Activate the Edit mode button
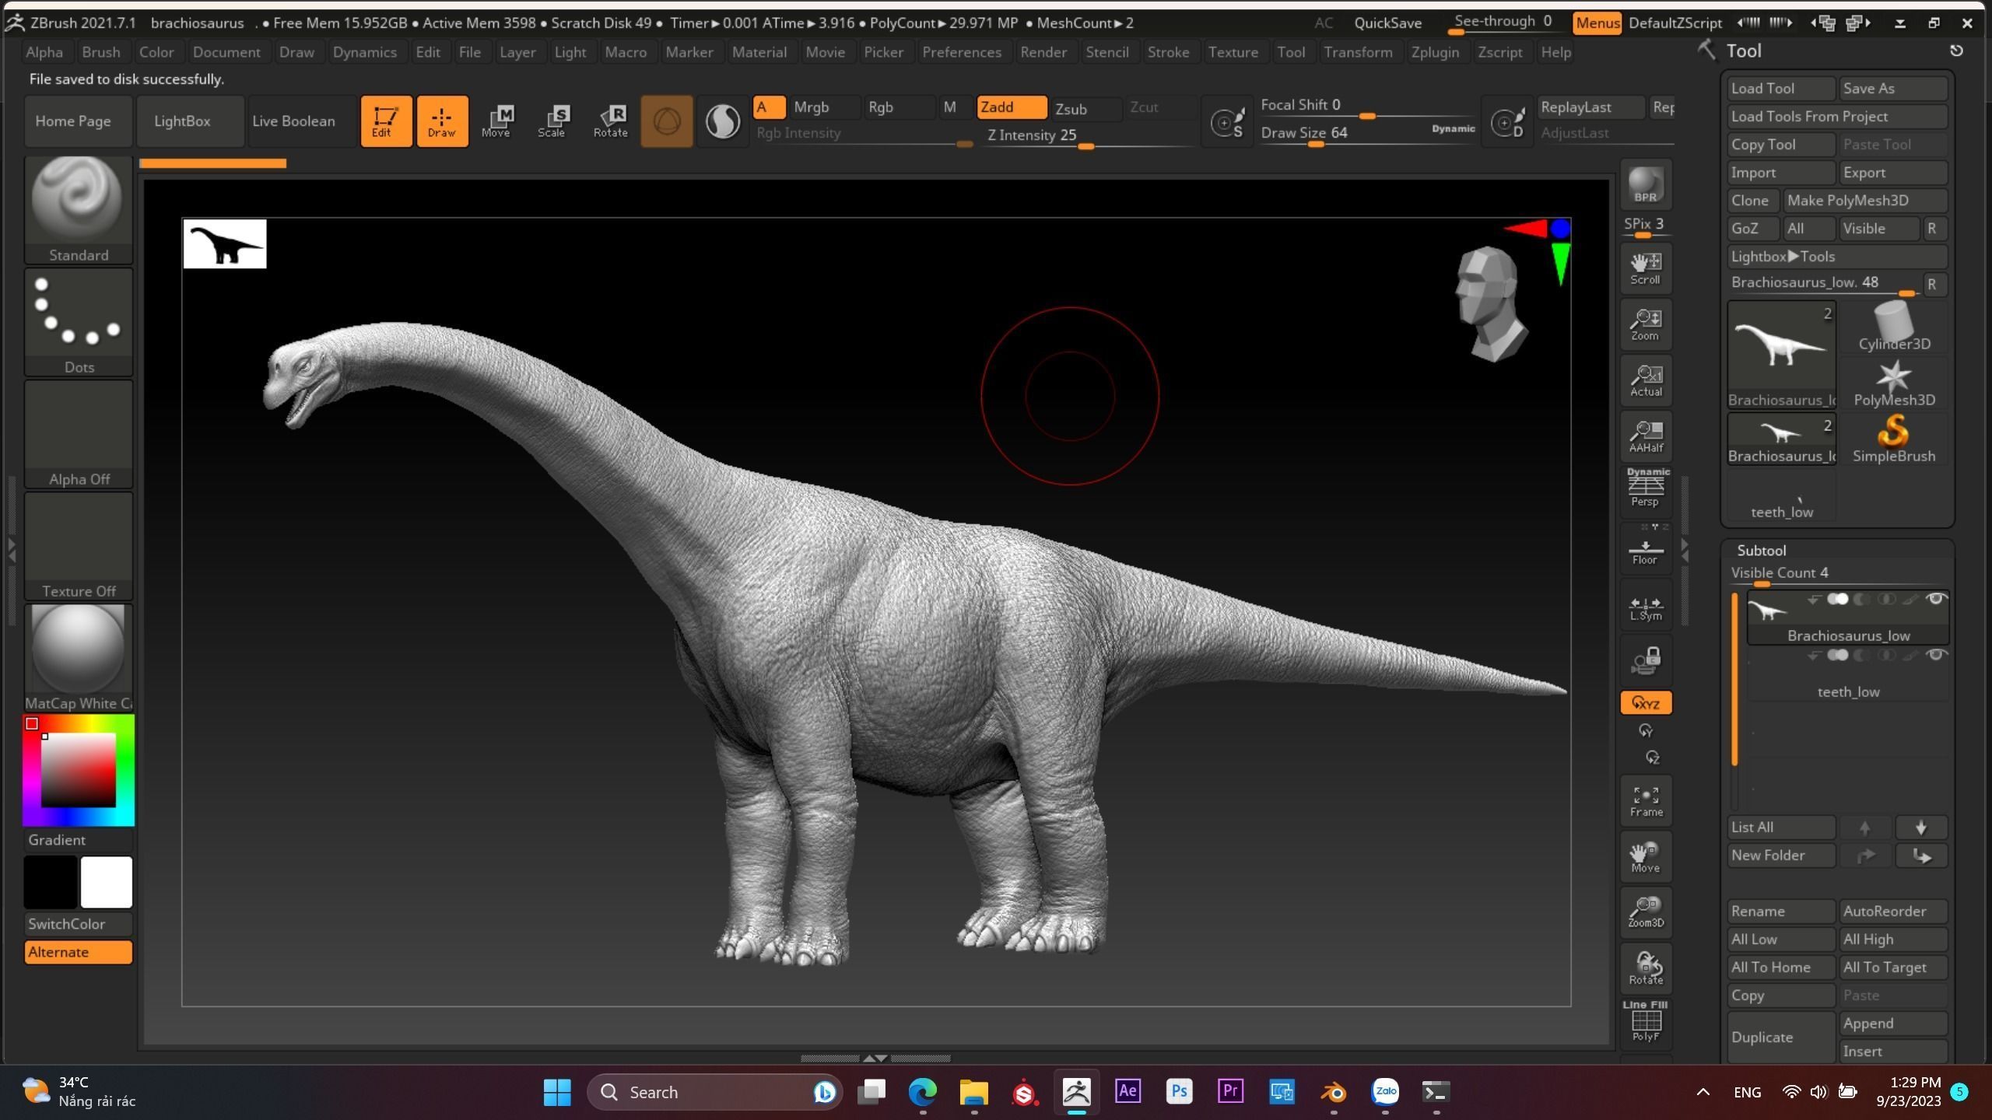The height and width of the screenshot is (1120, 1992). point(386,121)
